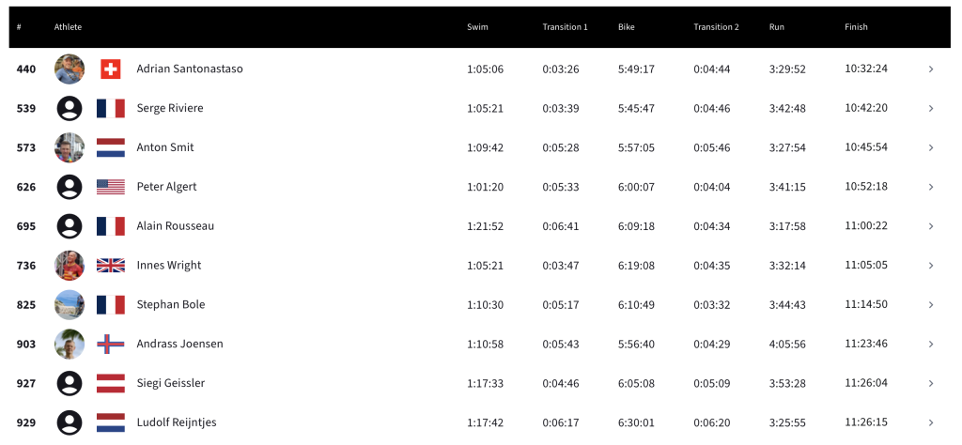
Task: Click Ludolf Reijntjes' default avatar icon
Action: [x=70, y=422]
